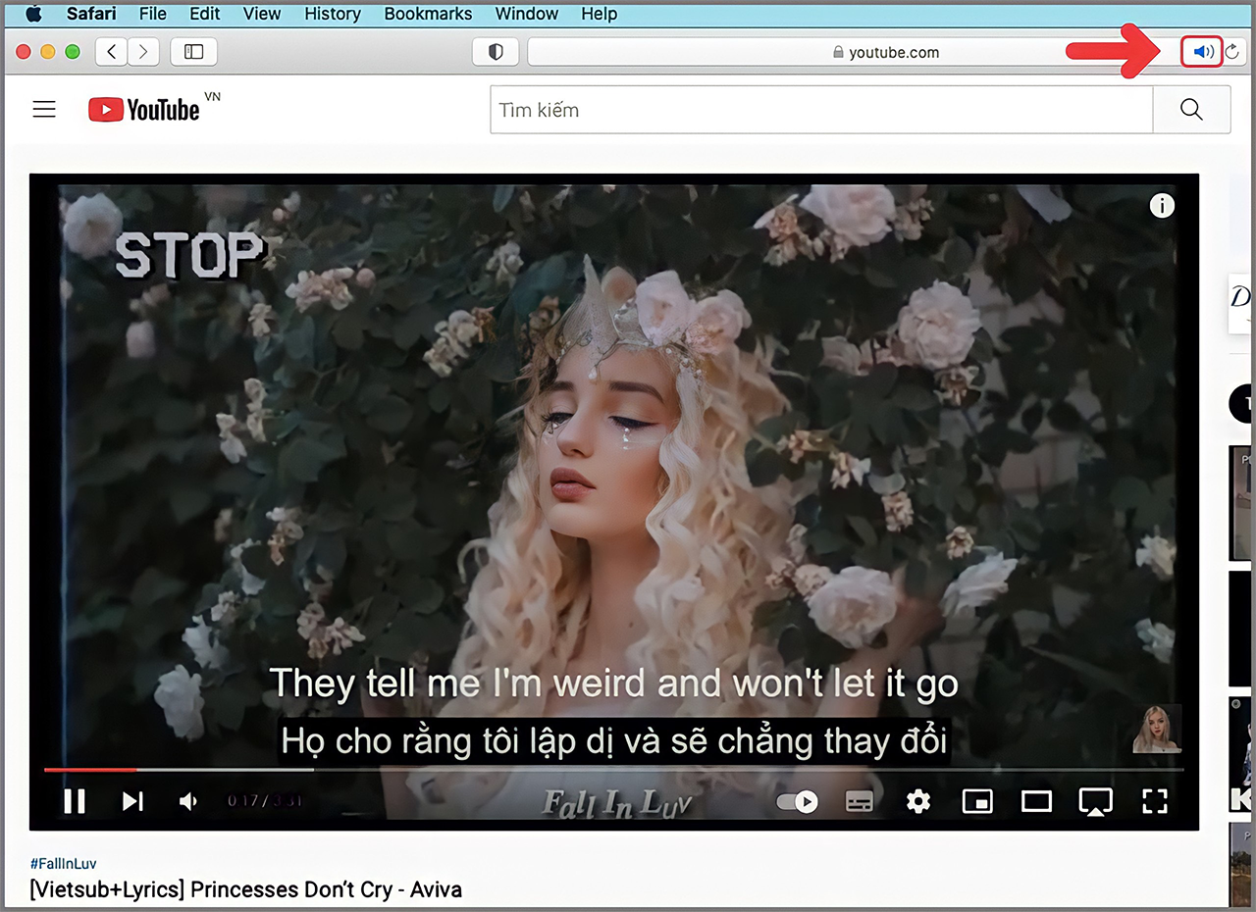This screenshot has height=912, width=1256.
Task: Open the Safari menu
Action: tap(92, 14)
